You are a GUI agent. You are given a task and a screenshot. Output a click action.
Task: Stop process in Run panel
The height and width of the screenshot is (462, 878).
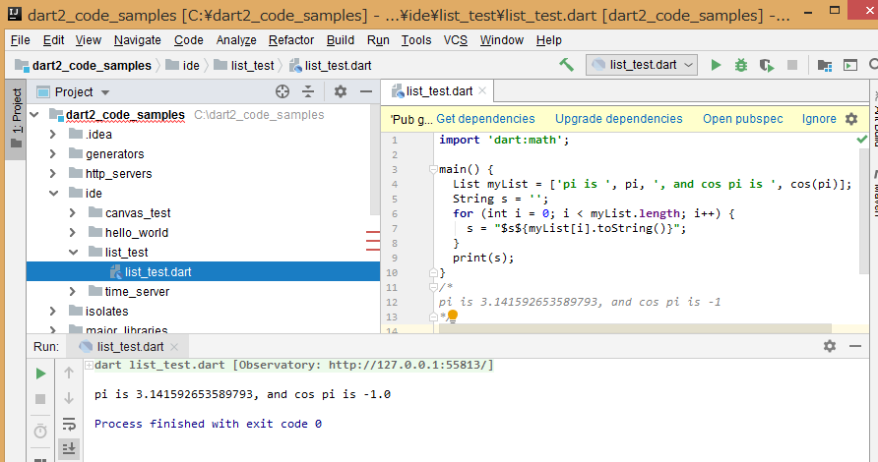40,399
